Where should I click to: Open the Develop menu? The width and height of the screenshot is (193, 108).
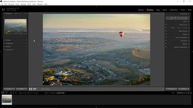[x=11, y=4]
